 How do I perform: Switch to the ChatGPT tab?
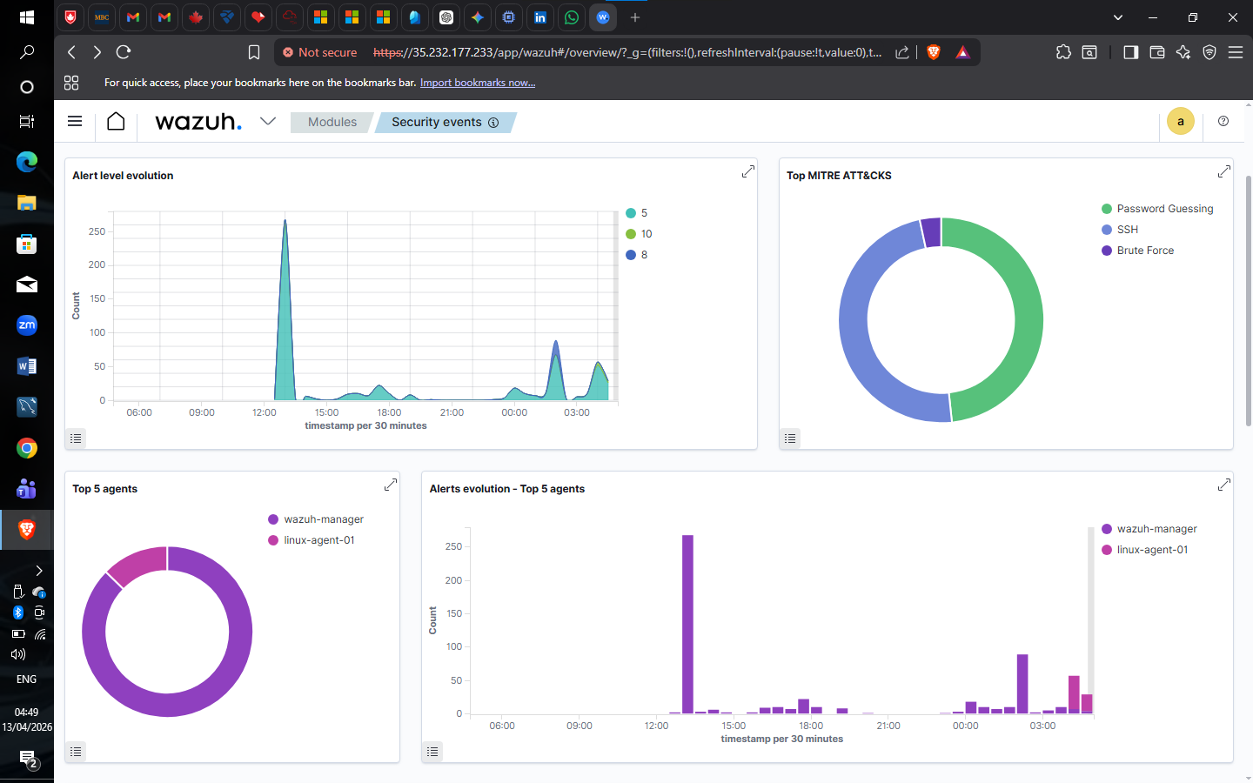(x=446, y=17)
